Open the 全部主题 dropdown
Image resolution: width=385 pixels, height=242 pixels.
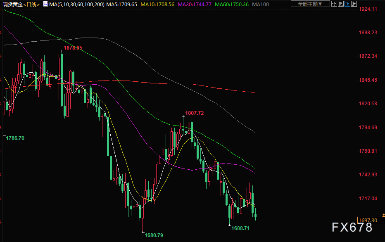310,4
